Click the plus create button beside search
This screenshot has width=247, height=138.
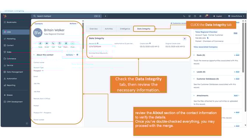[105, 16]
